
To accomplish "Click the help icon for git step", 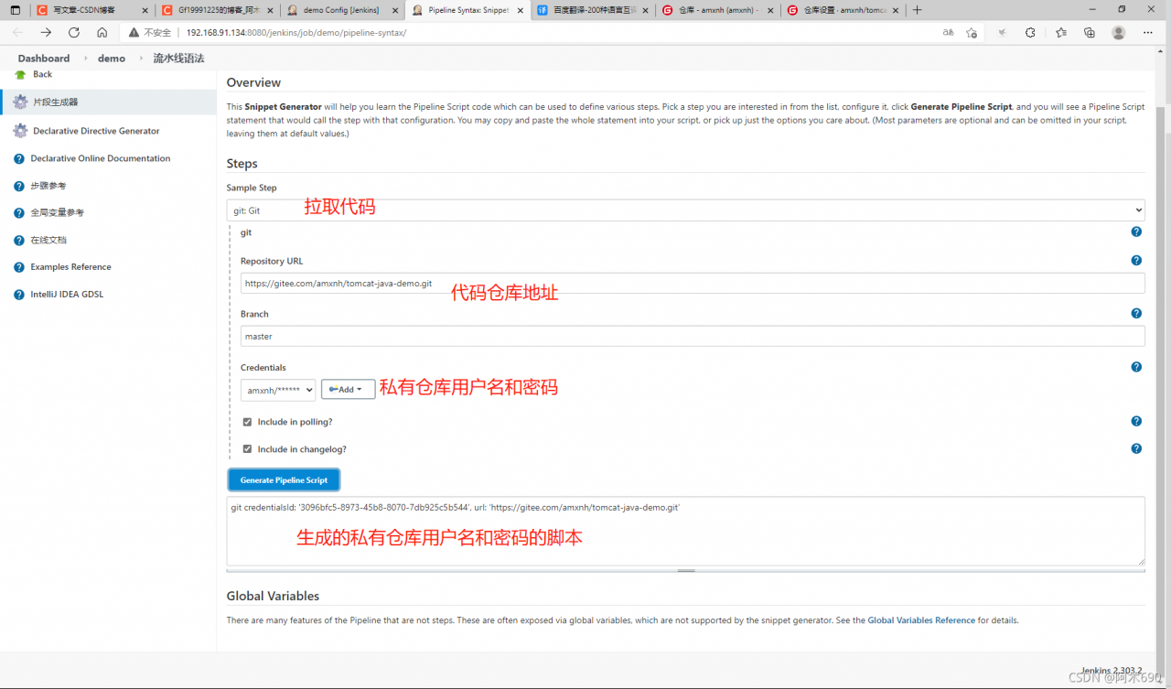I will pyautogui.click(x=1136, y=232).
